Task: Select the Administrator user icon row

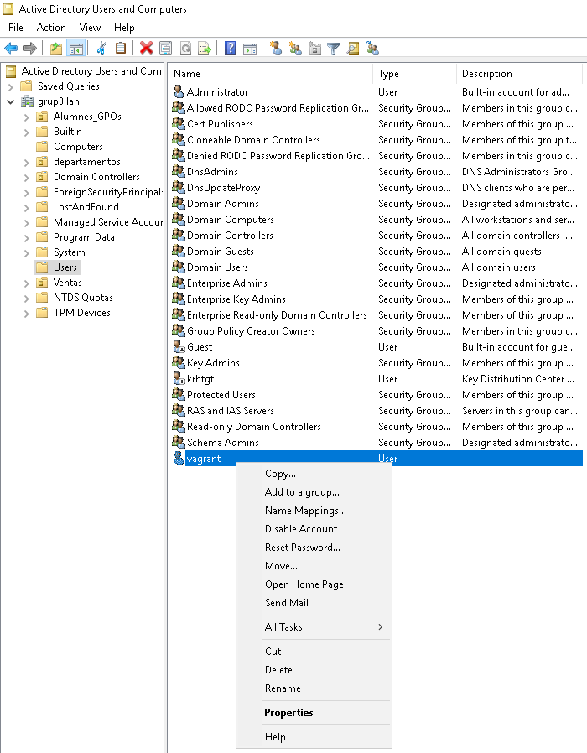Action: pyautogui.click(x=217, y=92)
